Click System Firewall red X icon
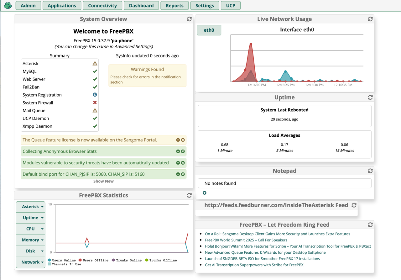This screenshot has width=401, height=280. click(x=95, y=103)
